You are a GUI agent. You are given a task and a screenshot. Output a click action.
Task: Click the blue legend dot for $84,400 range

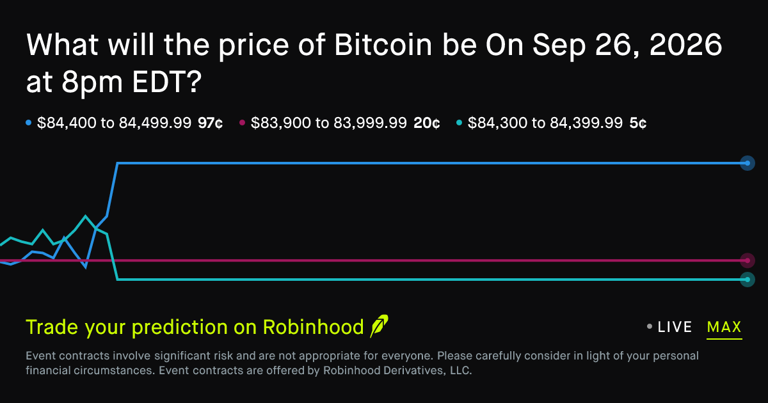(28, 123)
